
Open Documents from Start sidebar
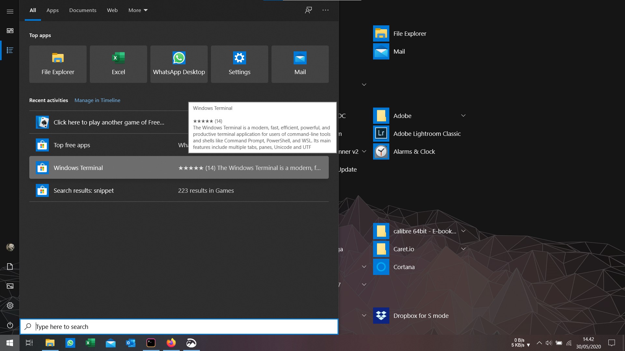pos(10,266)
